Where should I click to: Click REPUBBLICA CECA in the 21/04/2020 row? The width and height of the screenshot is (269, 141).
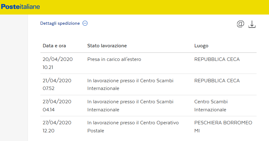[217, 81]
